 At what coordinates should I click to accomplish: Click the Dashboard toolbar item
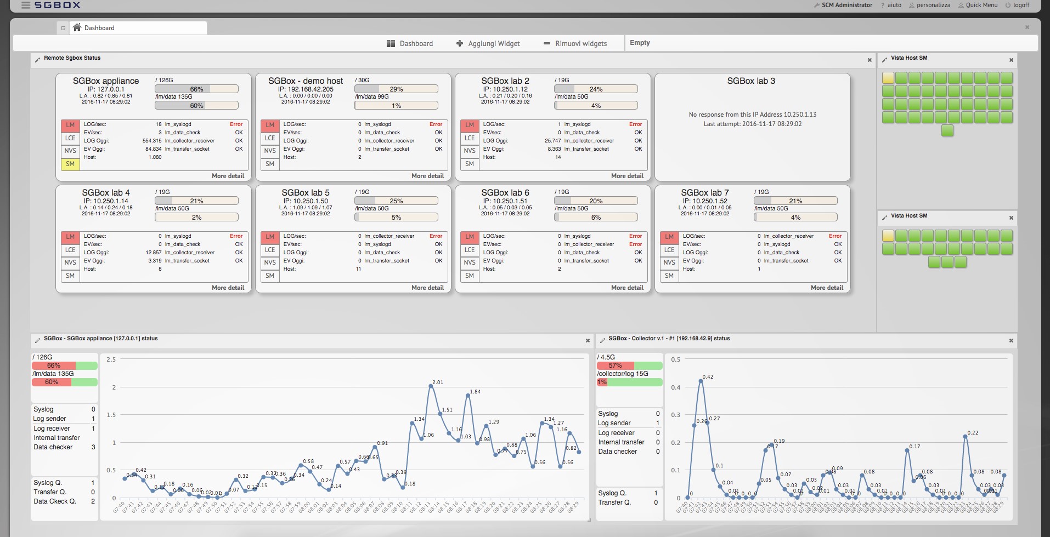(410, 43)
